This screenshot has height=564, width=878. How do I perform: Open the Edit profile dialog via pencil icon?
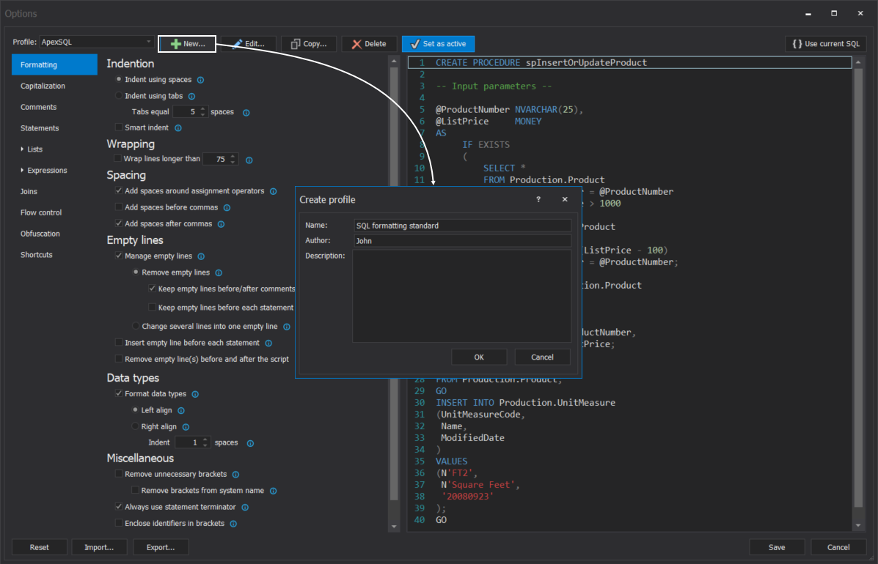pos(247,43)
